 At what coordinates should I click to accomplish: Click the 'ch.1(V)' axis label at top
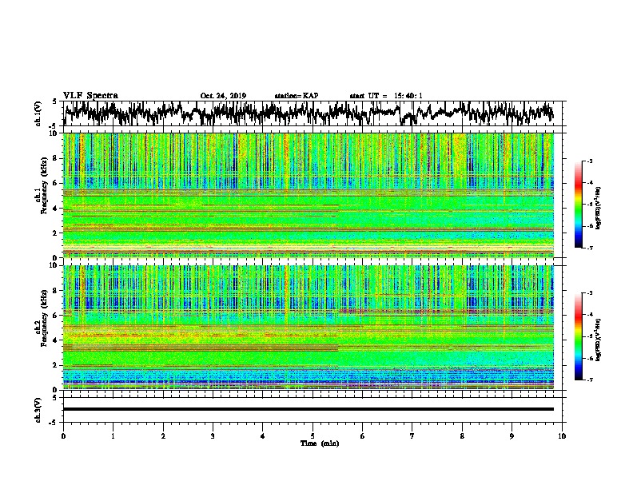(x=38, y=113)
